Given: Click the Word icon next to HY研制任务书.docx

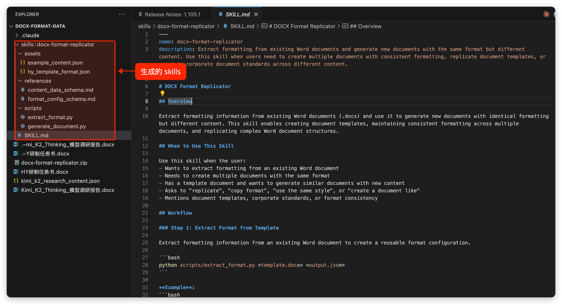Looking at the screenshot, I should pyautogui.click(x=16, y=172).
